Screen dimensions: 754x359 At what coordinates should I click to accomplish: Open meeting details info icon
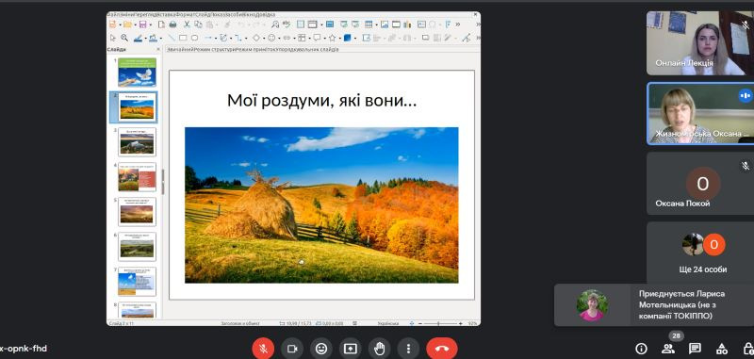click(641, 349)
